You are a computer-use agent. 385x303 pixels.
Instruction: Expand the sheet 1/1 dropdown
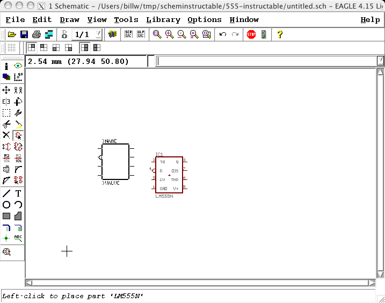[x=98, y=34]
